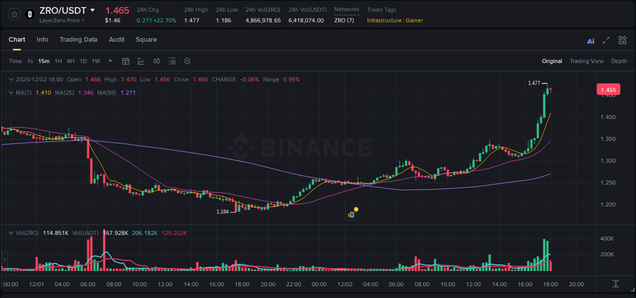The width and height of the screenshot is (636, 298).
Task: Collapse the Vol(ZRO) volume panel chevron
Action: coord(10,233)
